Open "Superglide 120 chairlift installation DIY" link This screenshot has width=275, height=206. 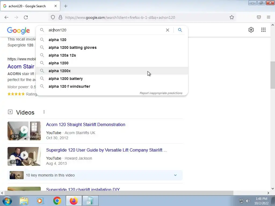point(83,189)
